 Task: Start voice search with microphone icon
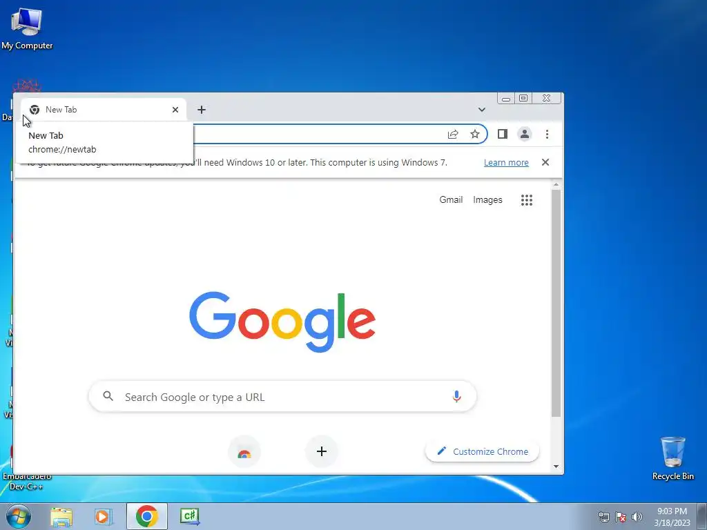point(456,397)
